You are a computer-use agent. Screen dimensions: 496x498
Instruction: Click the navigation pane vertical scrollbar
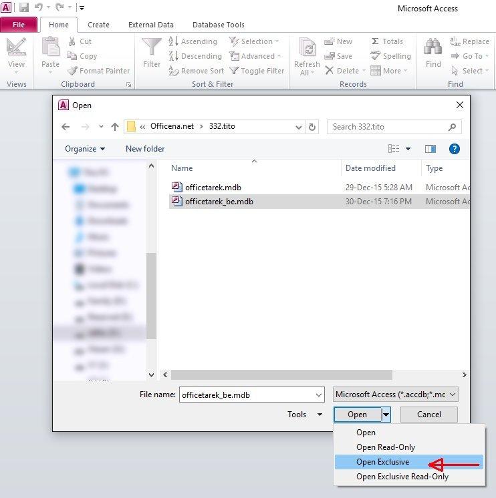pos(151,295)
